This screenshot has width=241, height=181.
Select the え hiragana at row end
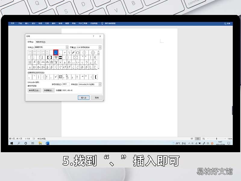point(95,62)
